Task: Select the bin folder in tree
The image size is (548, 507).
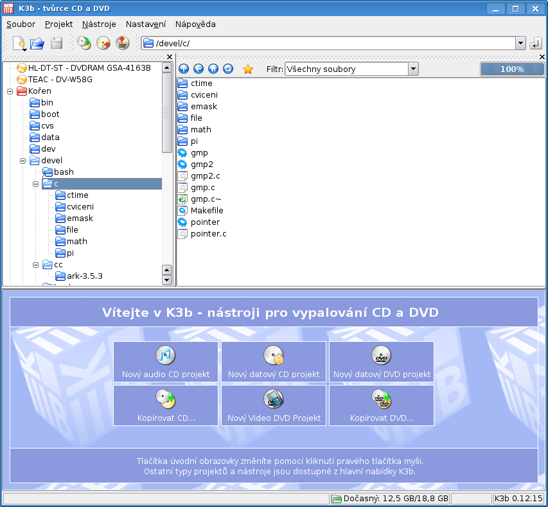Action: point(42,102)
